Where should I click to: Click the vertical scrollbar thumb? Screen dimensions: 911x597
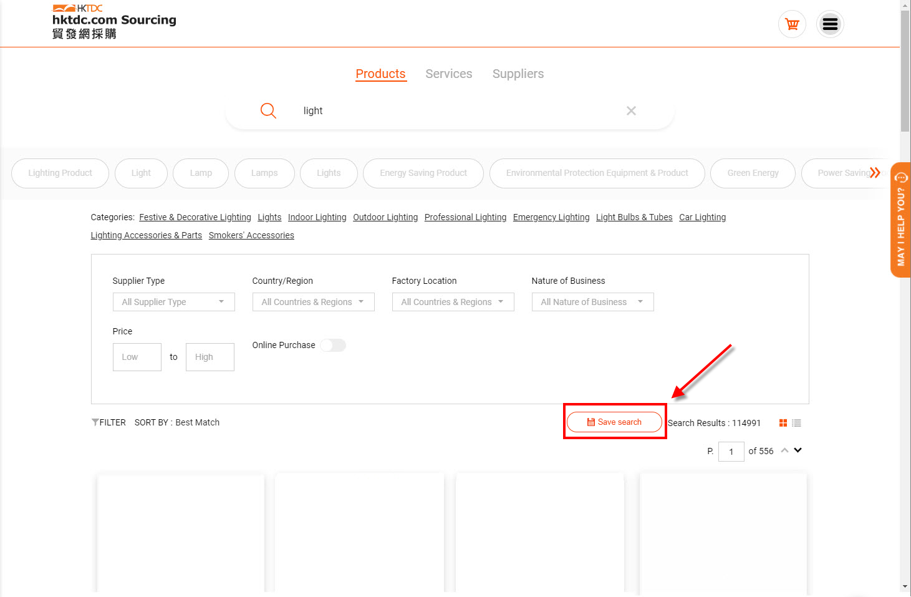(x=905, y=70)
